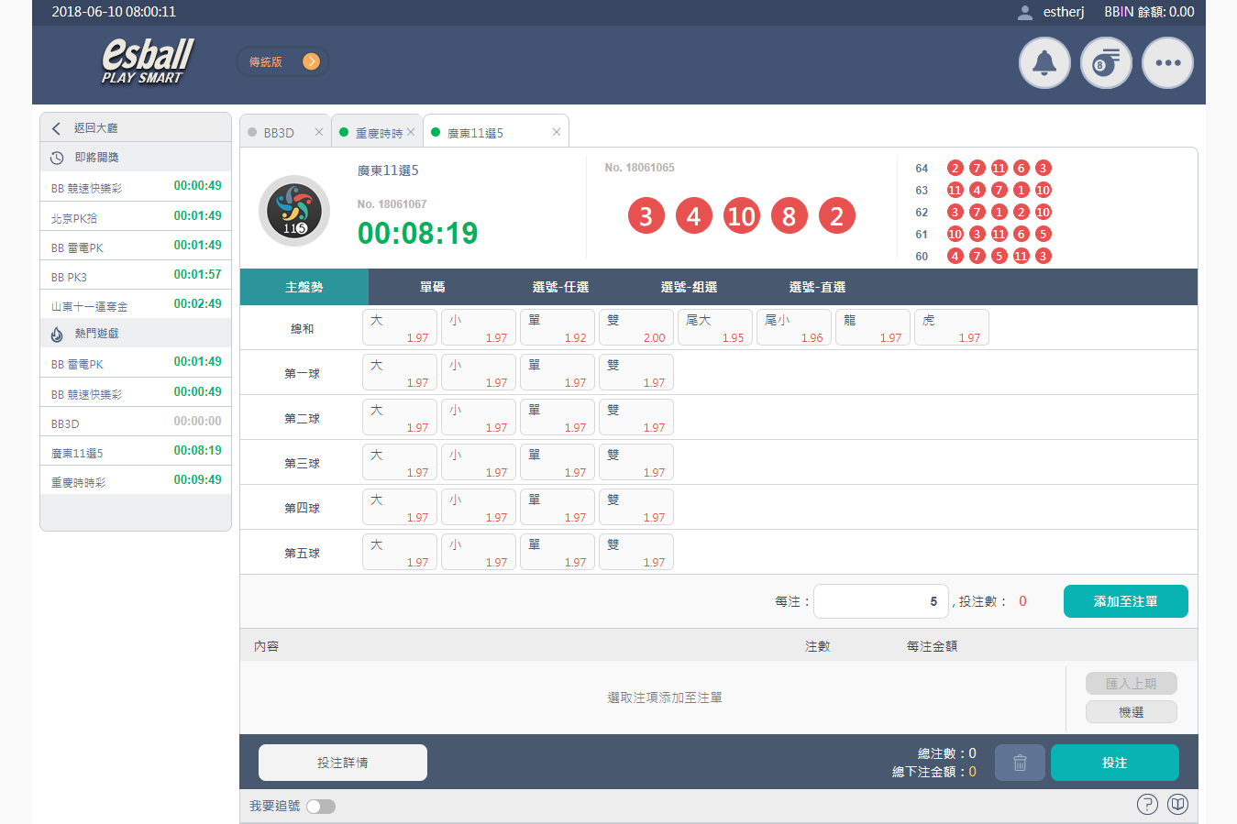
Task: Click the user profile icon beside estherj
Action: 1025,12
